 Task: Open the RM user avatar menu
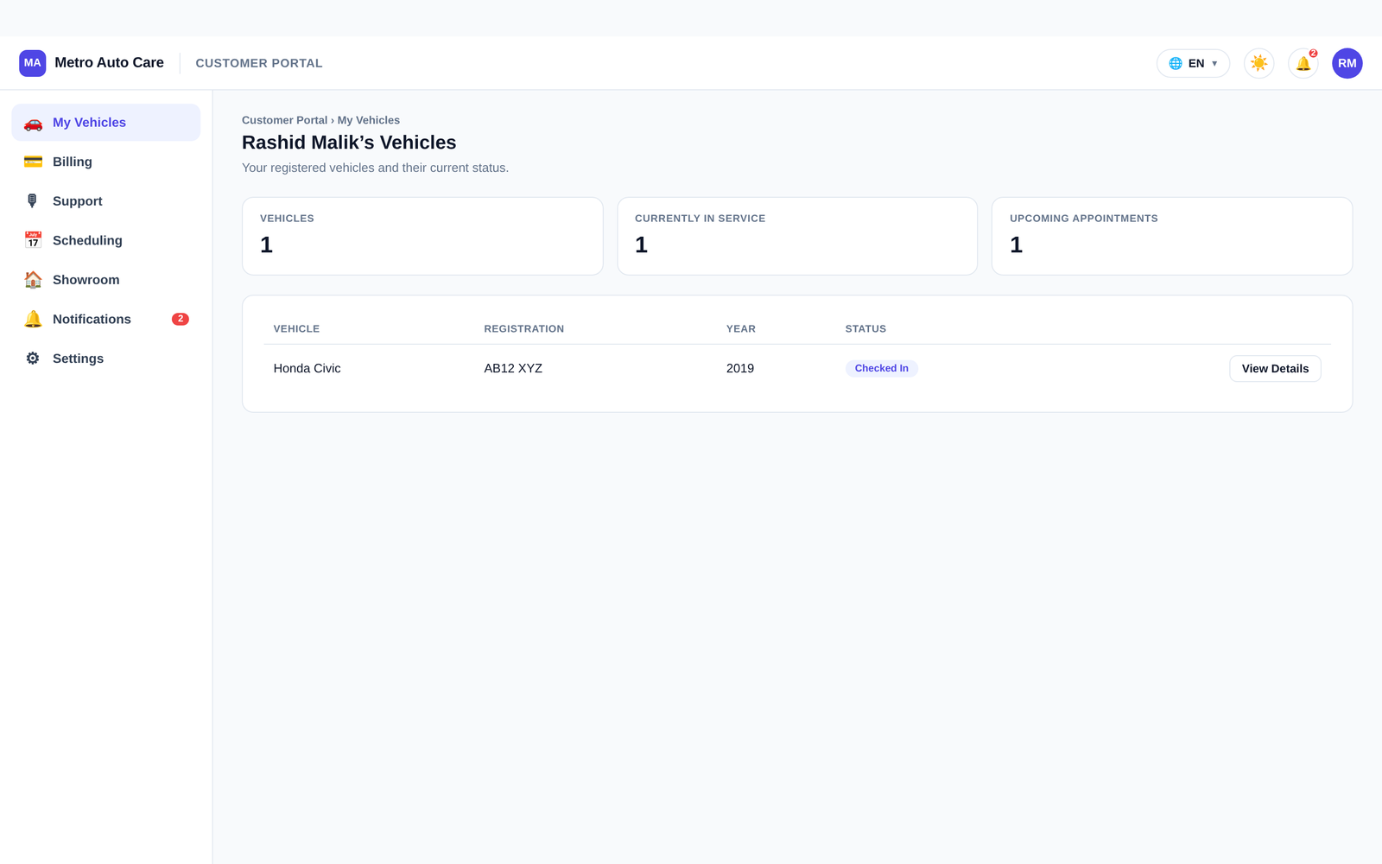tap(1347, 63)
